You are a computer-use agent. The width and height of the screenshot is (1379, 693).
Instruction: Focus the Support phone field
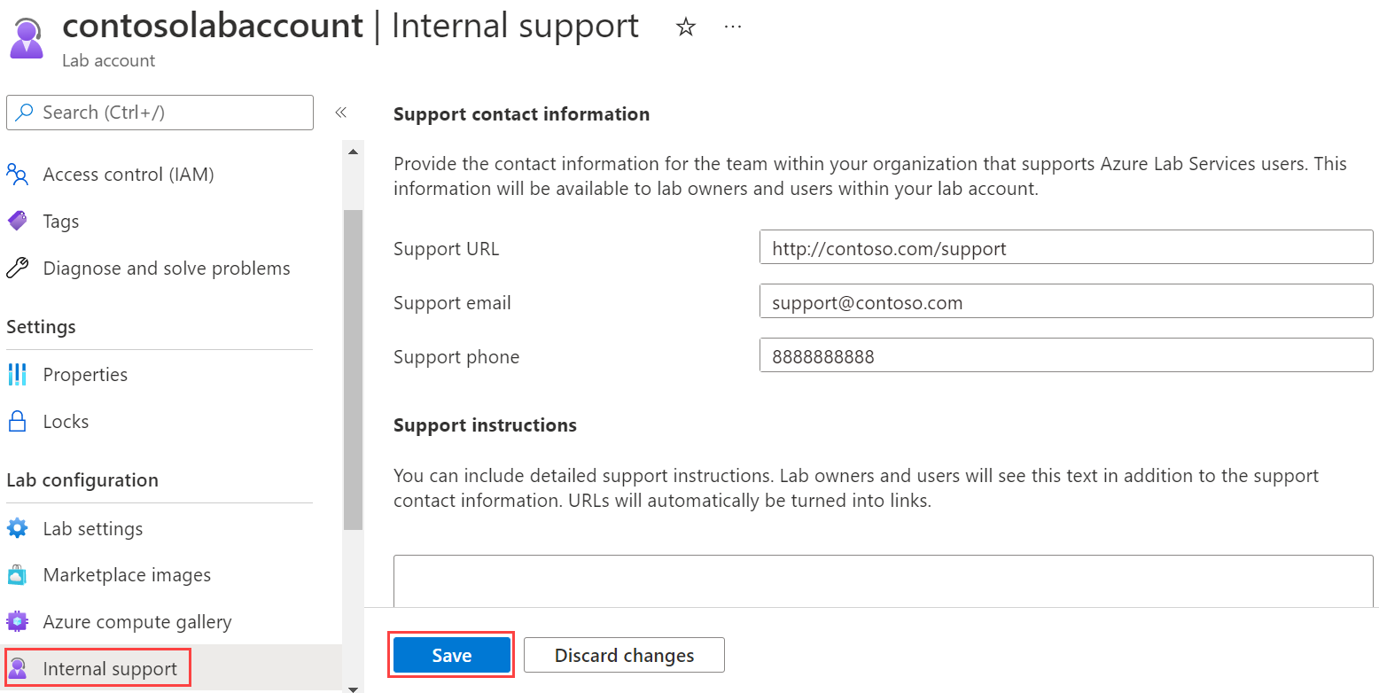coord(1066,355)
